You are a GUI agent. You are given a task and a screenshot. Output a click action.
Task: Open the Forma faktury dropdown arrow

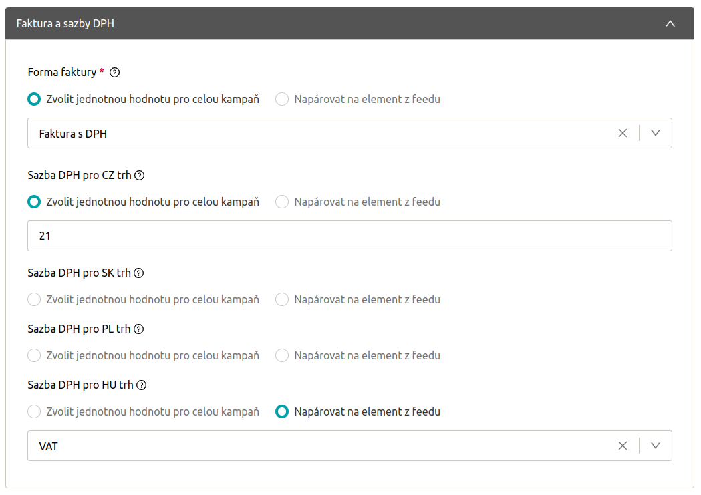(656, 133)
